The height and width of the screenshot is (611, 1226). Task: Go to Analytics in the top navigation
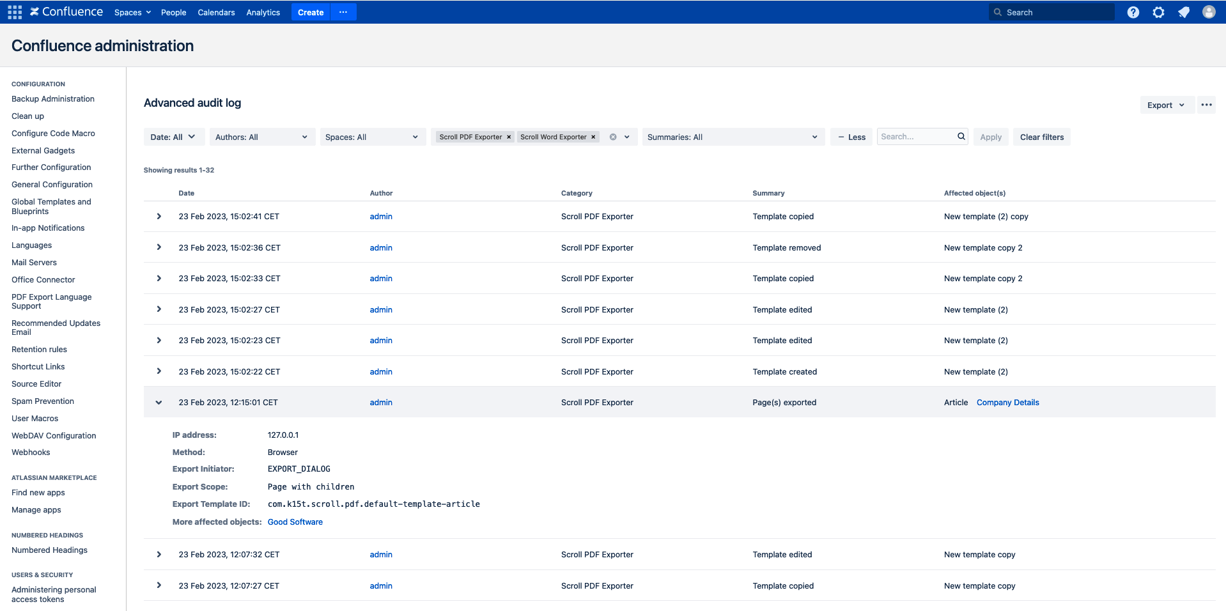click(263, 12)
